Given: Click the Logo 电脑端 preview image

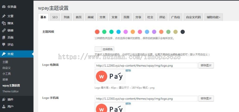Looking at the screenshot, I should coord(110,76).
